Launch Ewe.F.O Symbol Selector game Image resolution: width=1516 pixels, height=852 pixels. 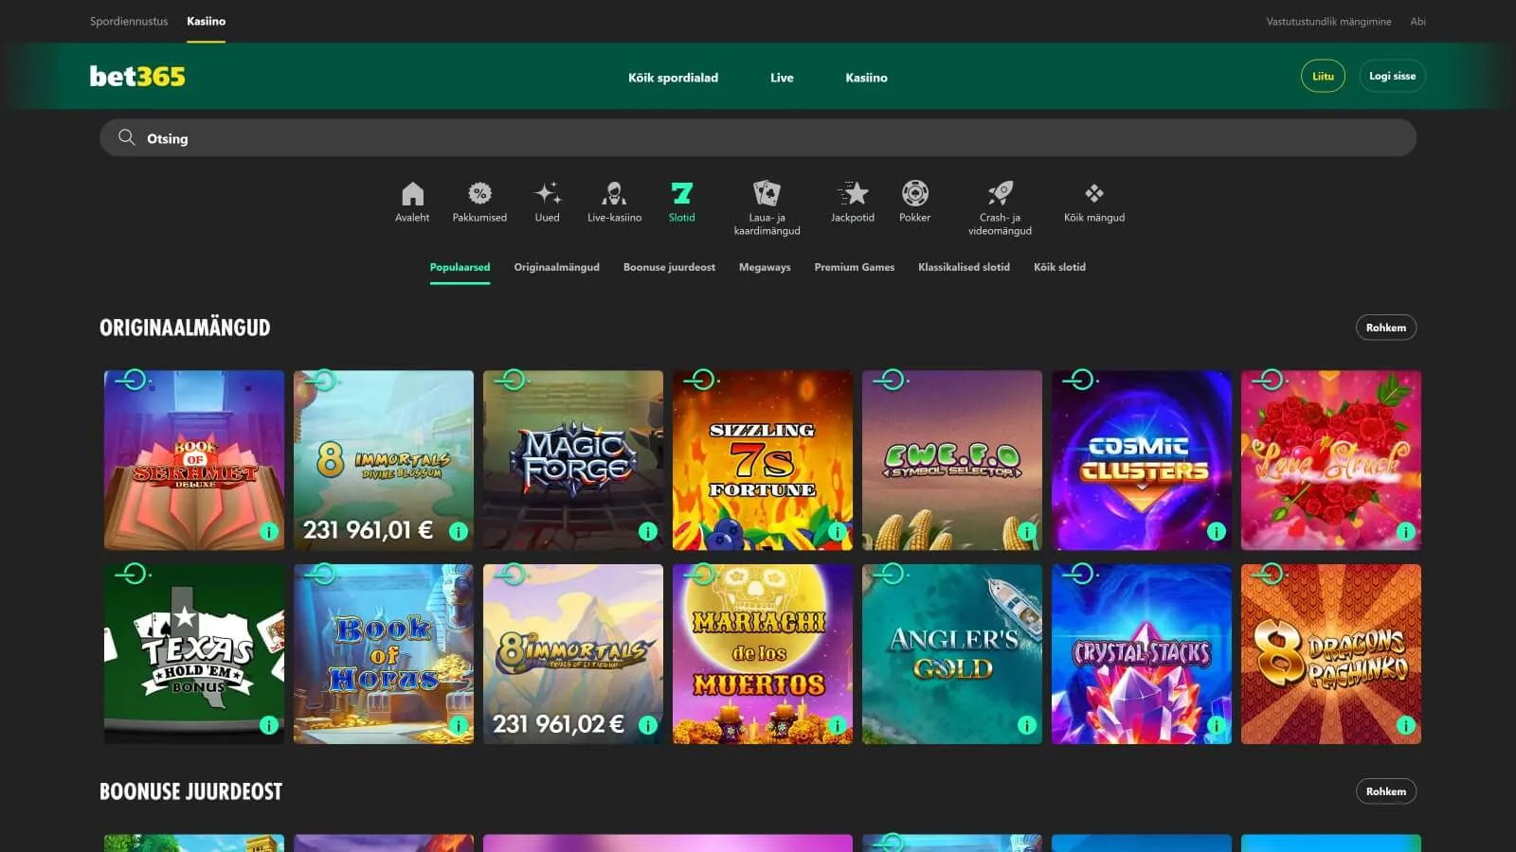click(952, 460)
